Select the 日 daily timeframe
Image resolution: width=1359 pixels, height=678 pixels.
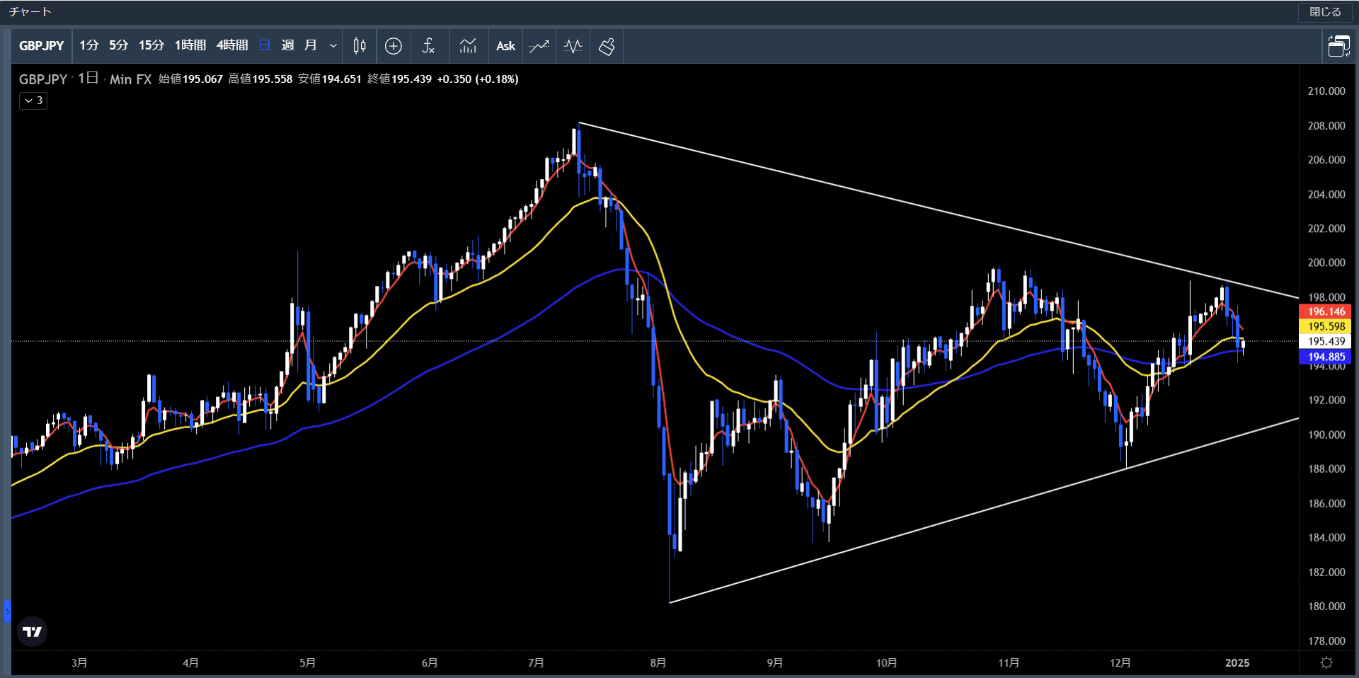[x=265, y=45]
